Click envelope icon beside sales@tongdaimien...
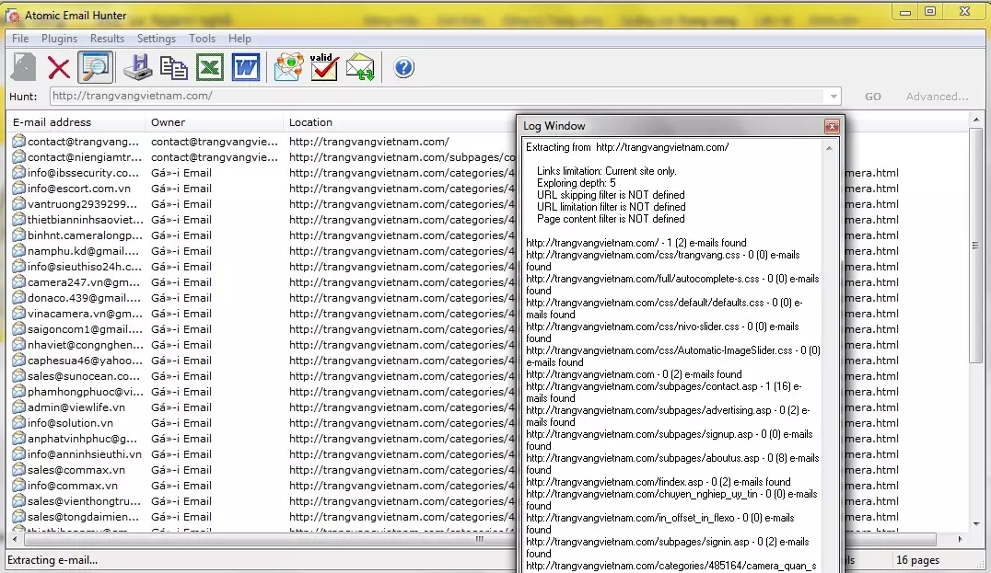Viewport: 991px width, 573px height. [x=18, y=517]
